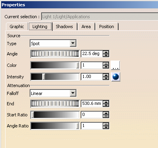This screenshot has height=148, width=158.
Task: Open the Type dropdown showing Spot
Action: click(x=53, y=43)
